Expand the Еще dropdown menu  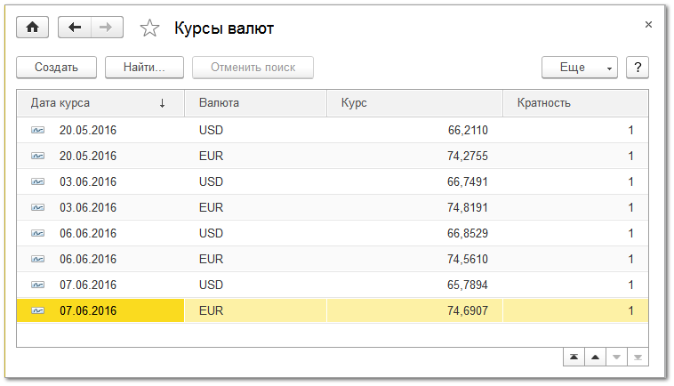(579, 68)
